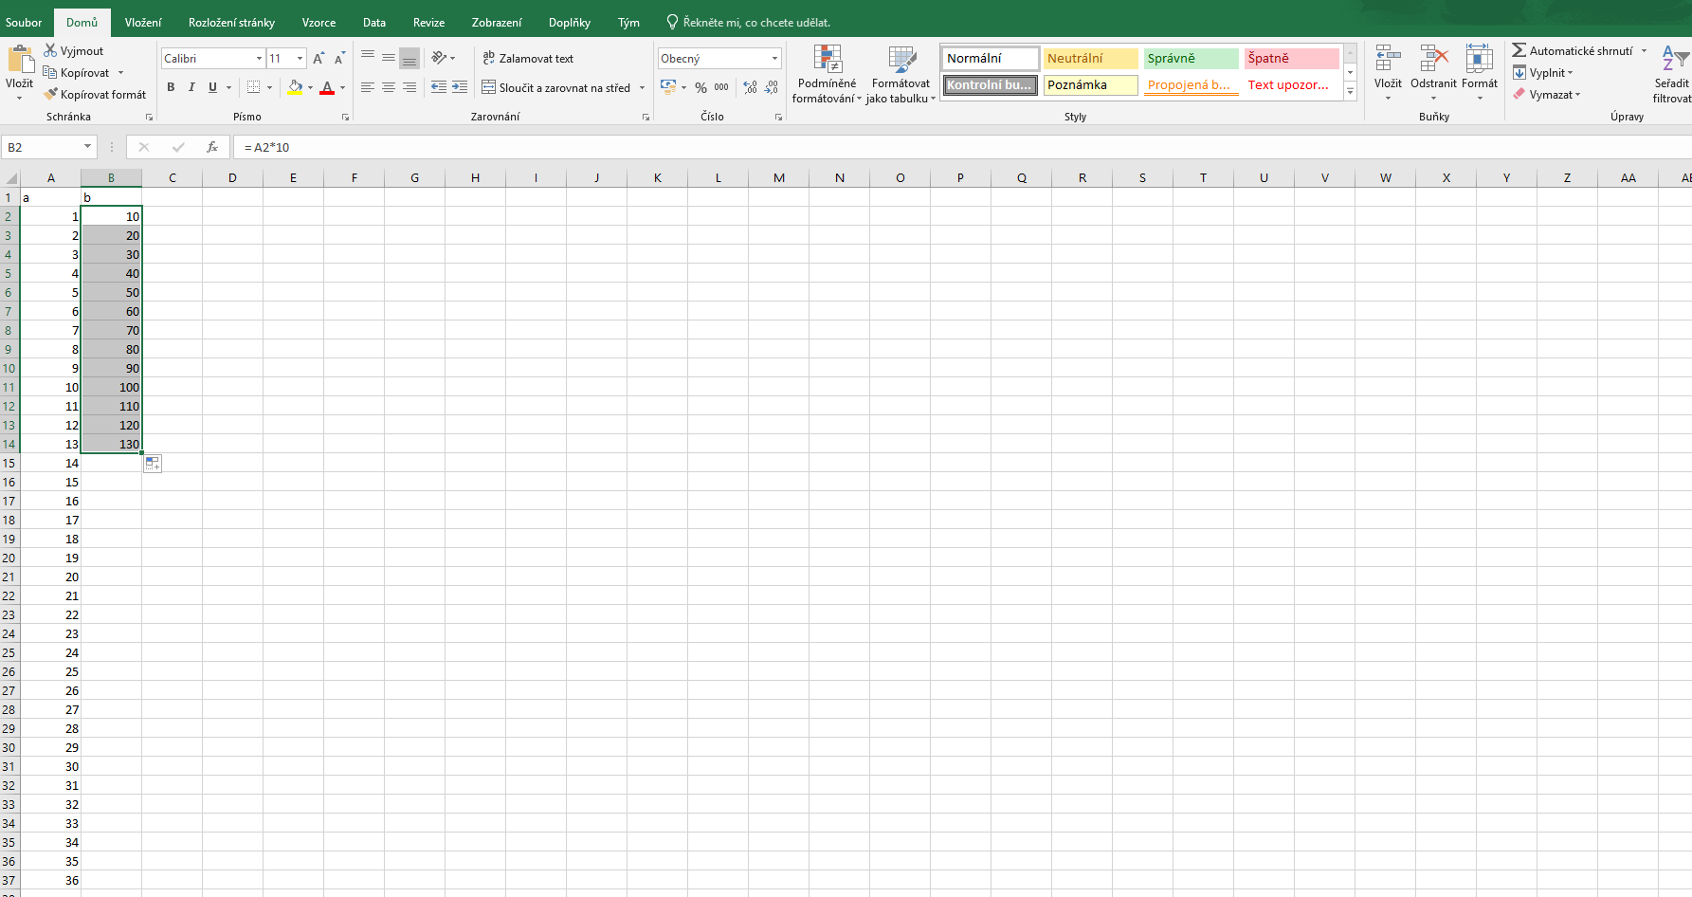1692x897 pixels.
Task: Apply the percent style format
Action: 700,87
